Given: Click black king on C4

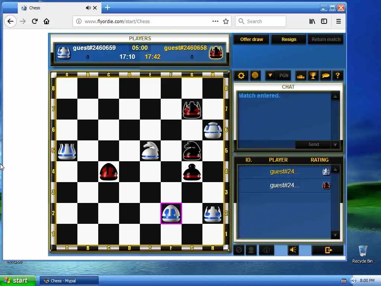Looking at the screenshot, I should point(109,172).
